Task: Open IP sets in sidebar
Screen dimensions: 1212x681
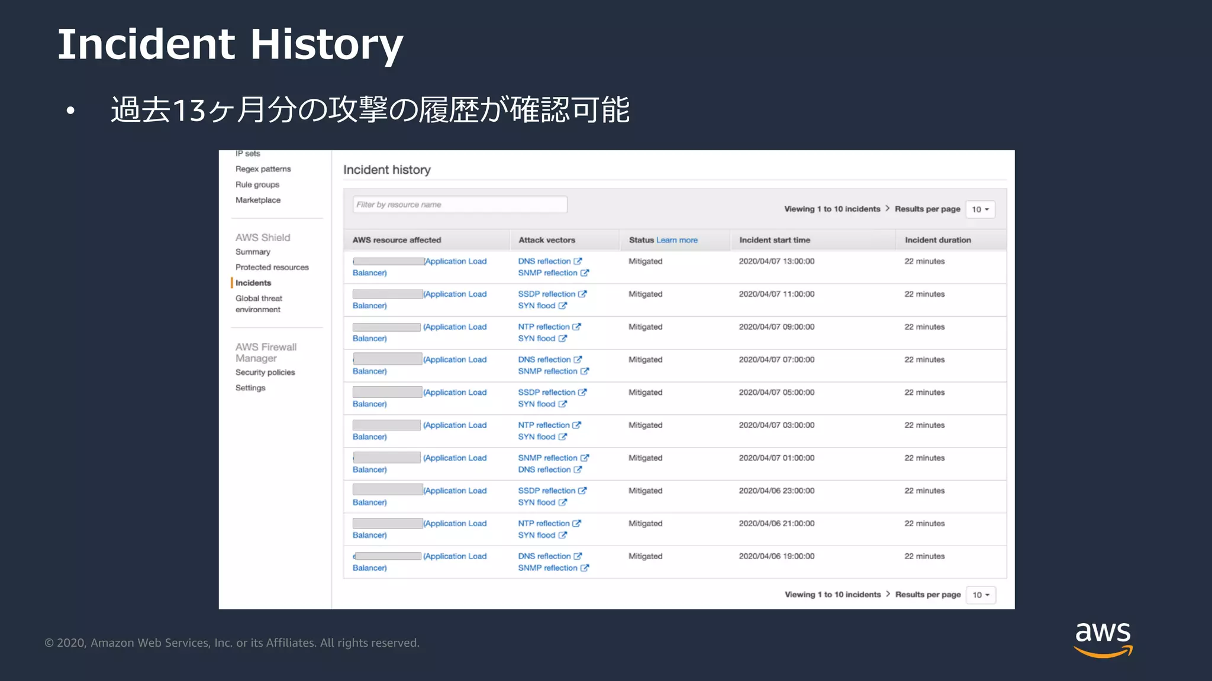Action: click(248, 154)
